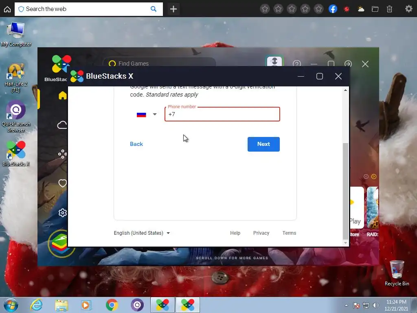Click the scrollbar down arrow in the dialog
This screenshot has height=313, width=417.
(345, 243)
